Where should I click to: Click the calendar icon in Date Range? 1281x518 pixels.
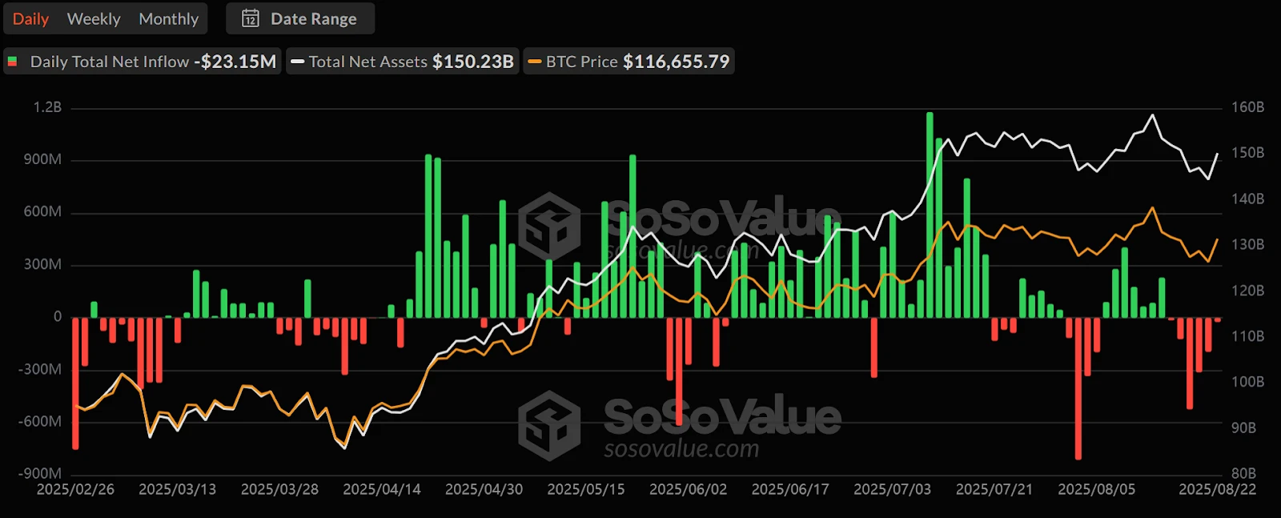(251, 18)
